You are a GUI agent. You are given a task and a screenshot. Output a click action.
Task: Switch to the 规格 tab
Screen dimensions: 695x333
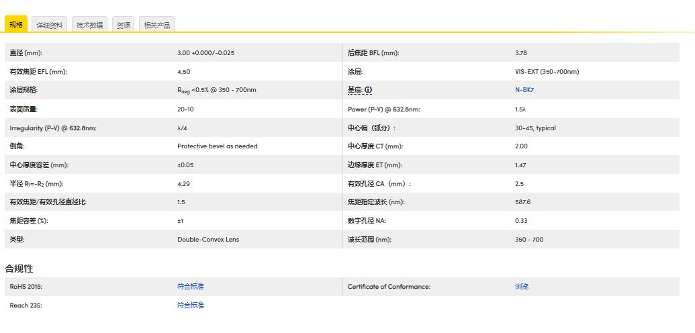[x=16, y=25]
